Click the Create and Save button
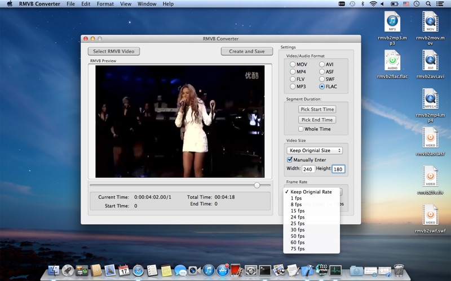The width and height of the screenshot is (451, 281). point(247,51)
